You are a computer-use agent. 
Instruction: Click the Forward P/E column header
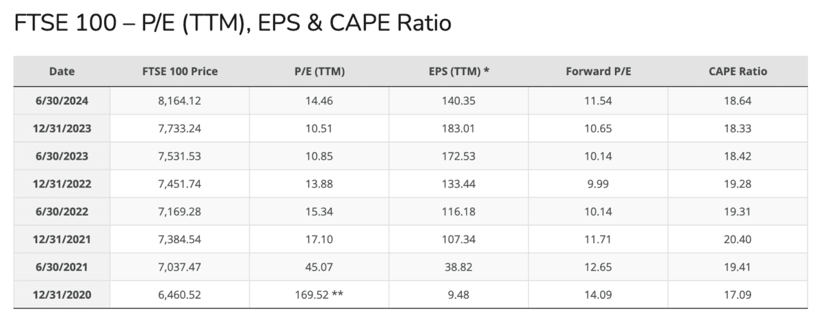coord(598,71)
